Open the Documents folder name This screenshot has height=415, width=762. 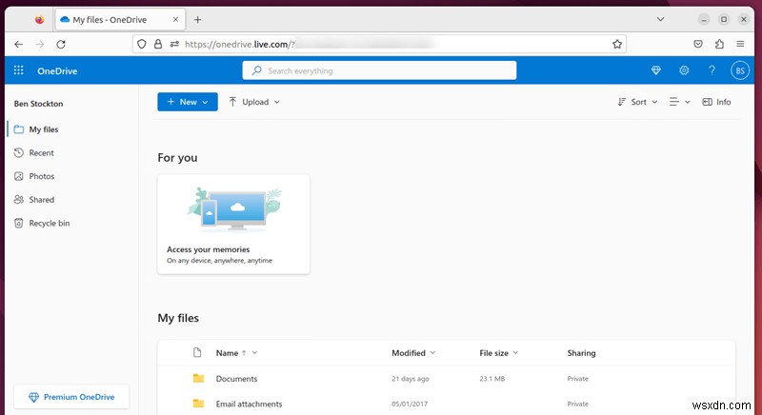coord(236,379)
